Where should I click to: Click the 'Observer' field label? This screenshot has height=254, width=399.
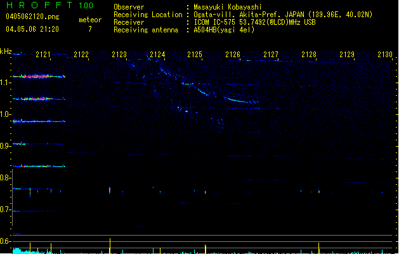pos(129,7)
